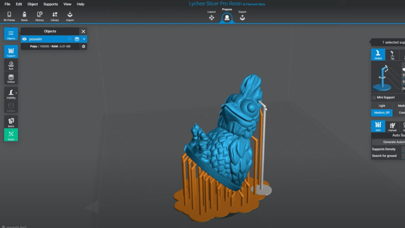Viewport: 405px width, 228px height.
Task: Select the Raft tool
Action: tap(11, 65)
